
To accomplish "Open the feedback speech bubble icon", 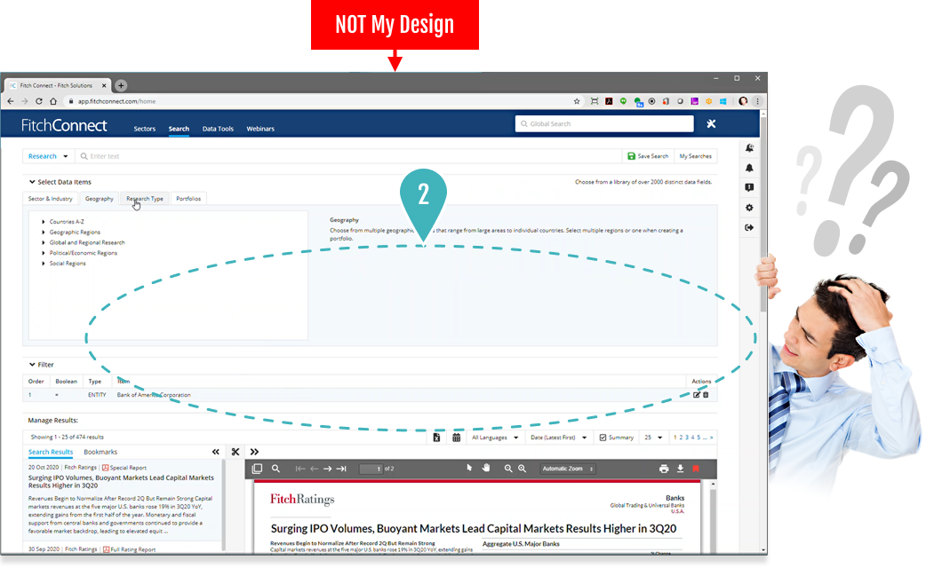I will [x=749, y=187].
